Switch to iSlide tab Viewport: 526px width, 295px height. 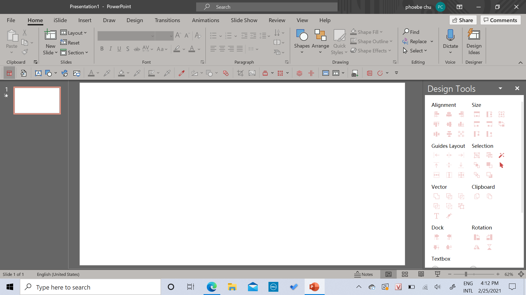coord(60,20)
